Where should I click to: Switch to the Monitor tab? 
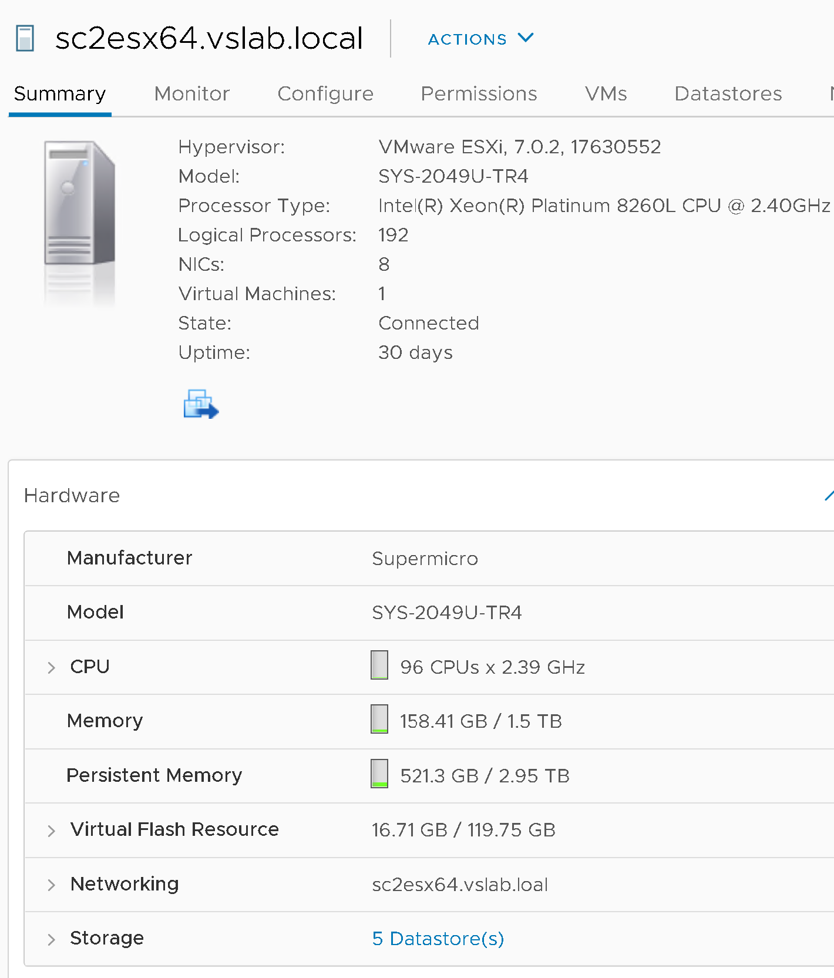click(191, 94)
